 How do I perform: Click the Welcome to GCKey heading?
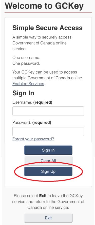[44, 6]
